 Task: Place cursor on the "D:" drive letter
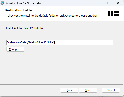[8, 42]
